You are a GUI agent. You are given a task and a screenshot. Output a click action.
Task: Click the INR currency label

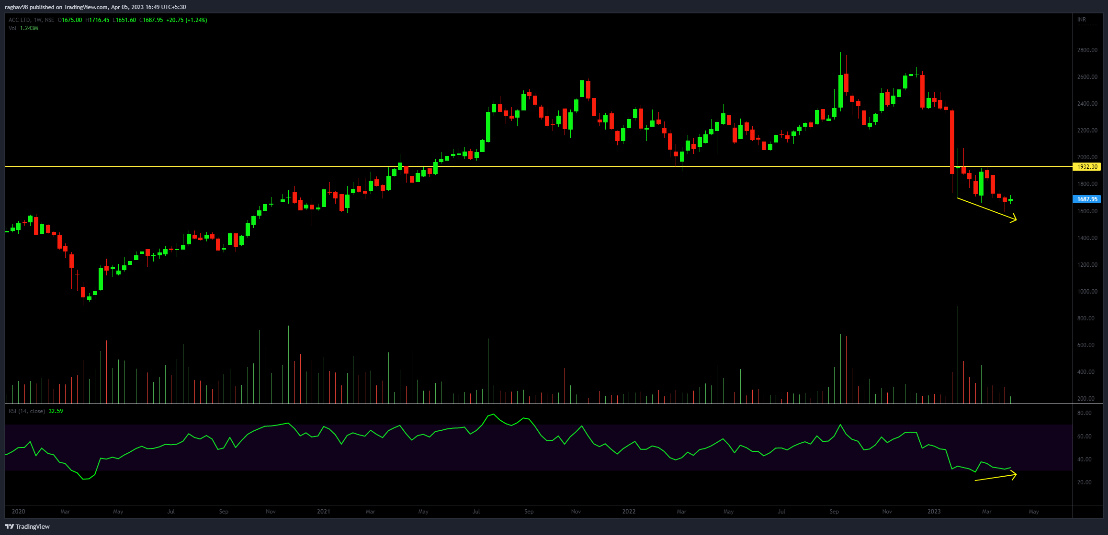[x=1081, y=20]
